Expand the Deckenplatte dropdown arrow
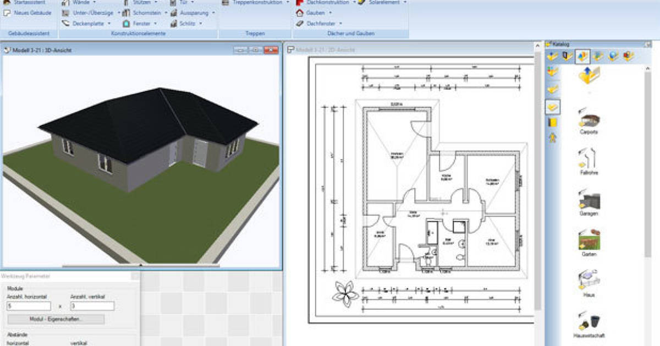This screenshot has width=660, height=346. (x=109, y=24)
